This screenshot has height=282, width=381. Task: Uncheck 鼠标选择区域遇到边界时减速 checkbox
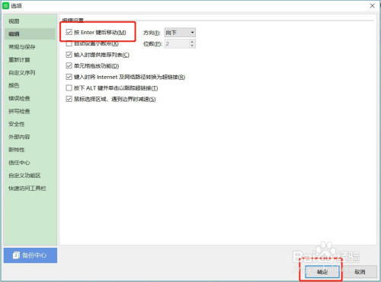(x=69, y=99)
